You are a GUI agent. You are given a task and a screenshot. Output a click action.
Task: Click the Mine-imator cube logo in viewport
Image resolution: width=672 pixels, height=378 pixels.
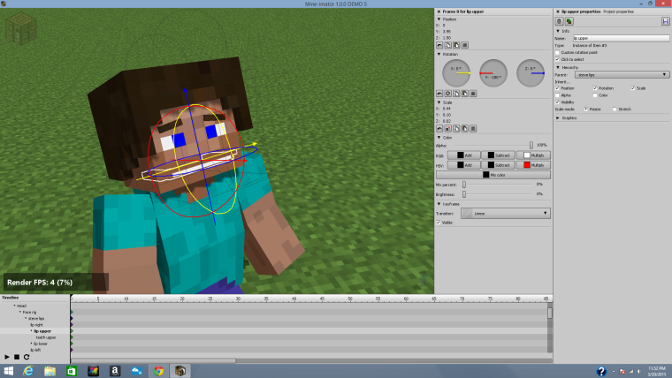pos(19,29)
